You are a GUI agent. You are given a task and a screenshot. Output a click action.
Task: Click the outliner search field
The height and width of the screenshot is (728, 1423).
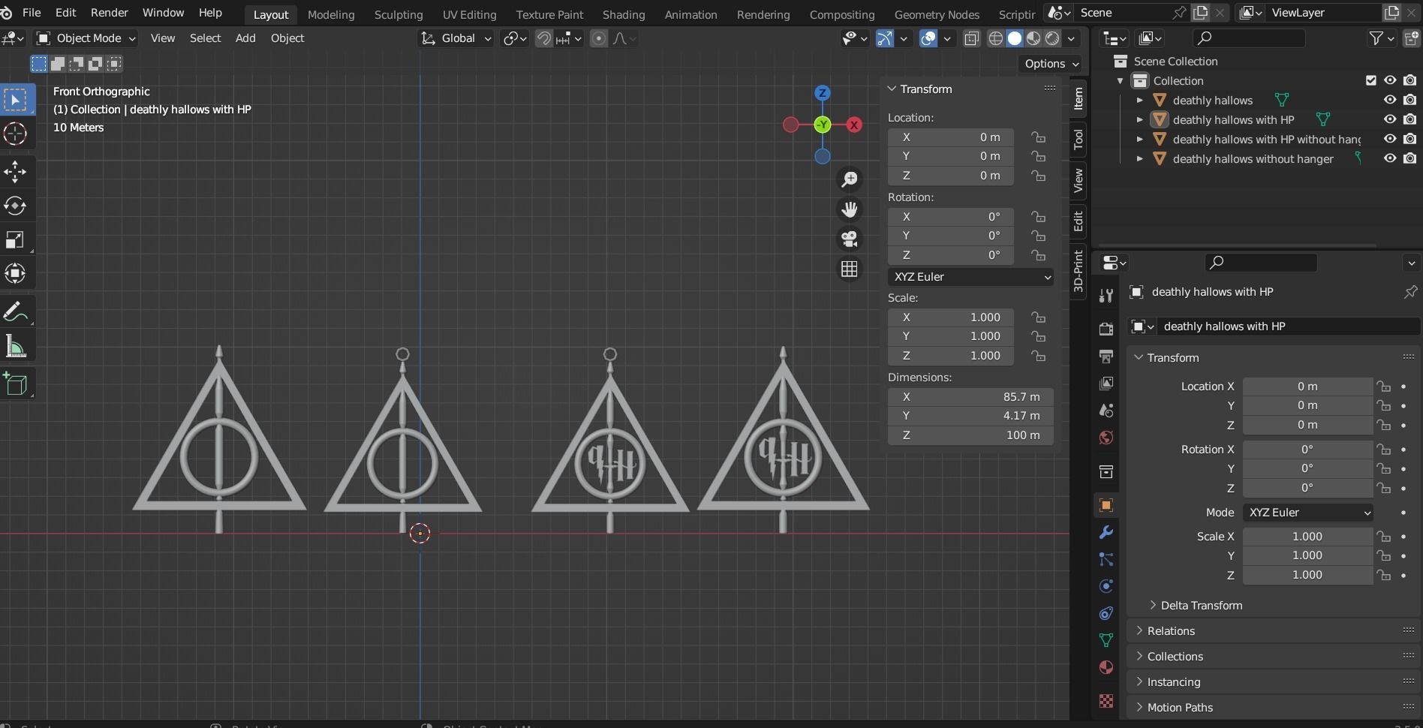point(1249,38)
